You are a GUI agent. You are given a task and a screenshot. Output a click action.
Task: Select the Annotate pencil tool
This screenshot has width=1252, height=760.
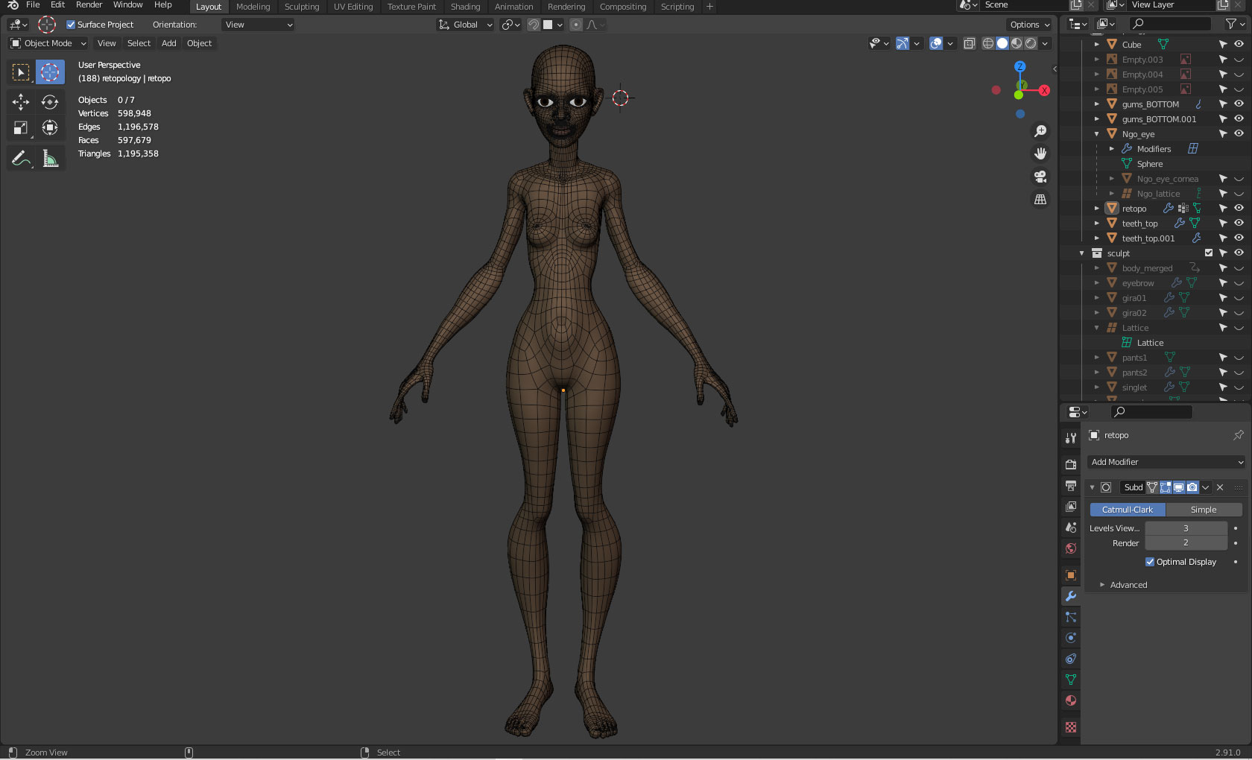coord(21,158)
